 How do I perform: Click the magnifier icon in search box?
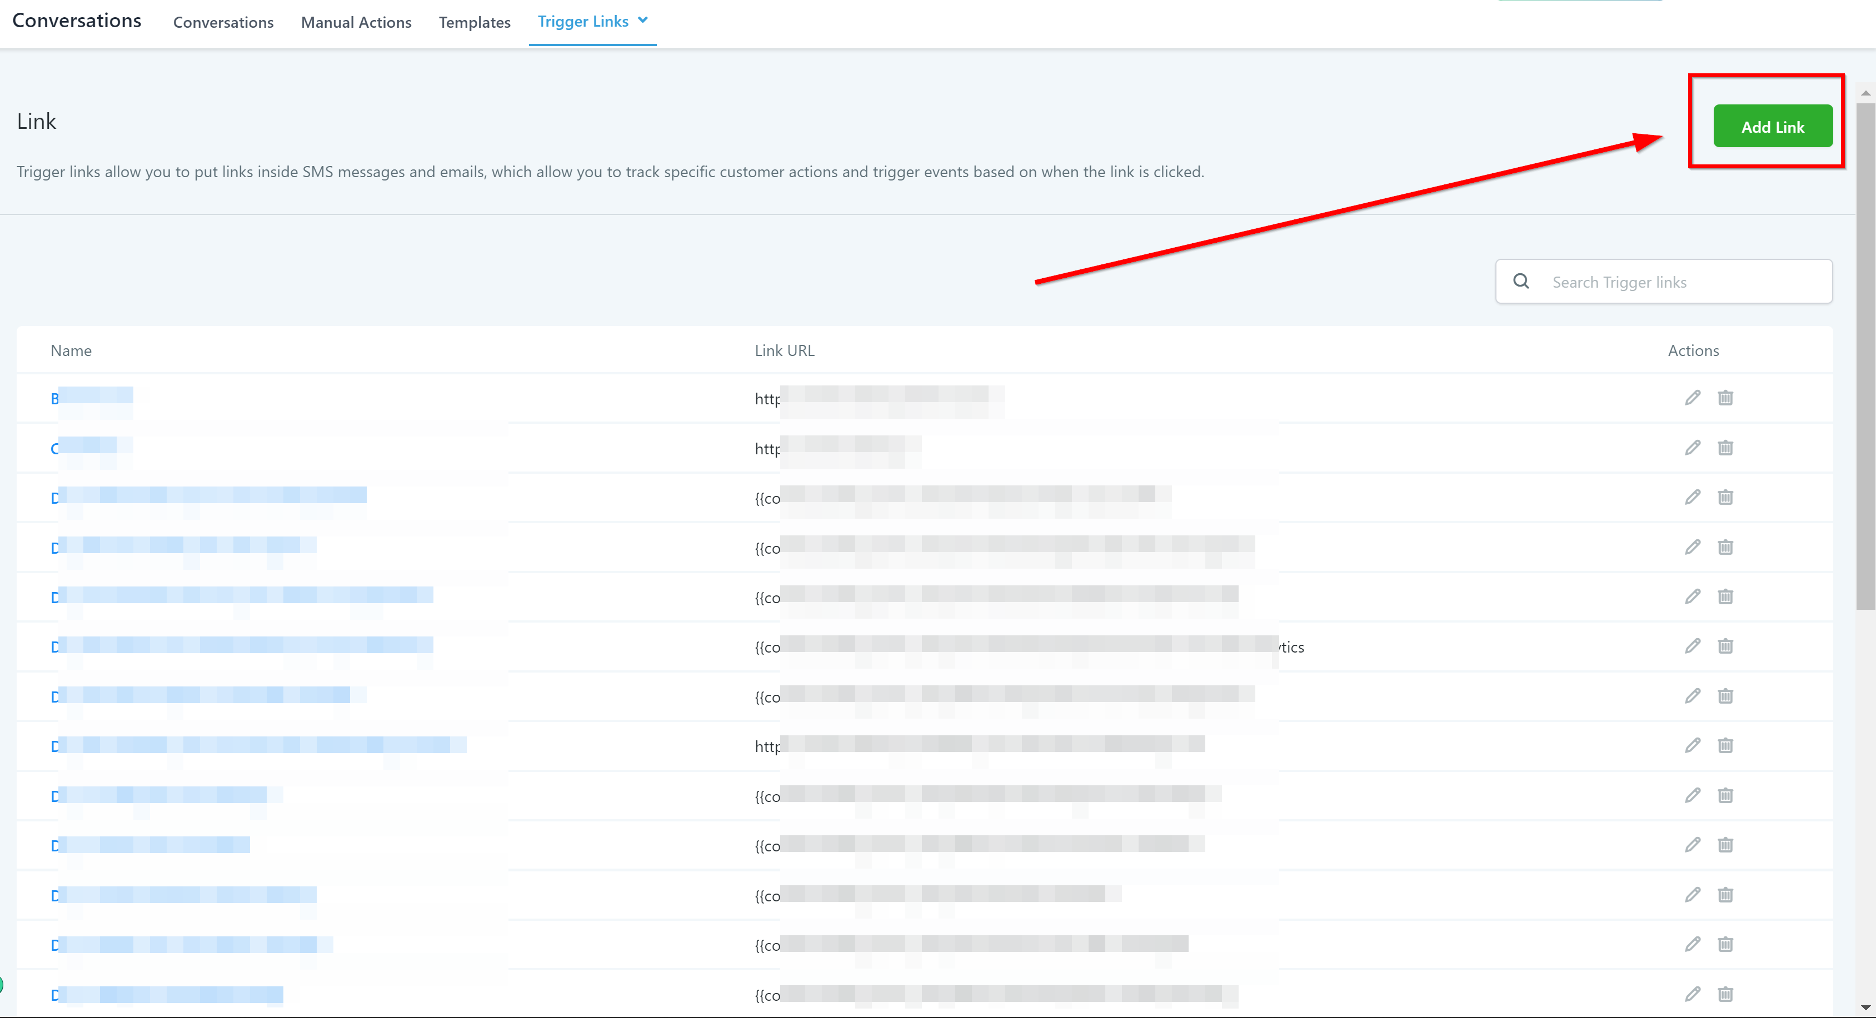click(x=1521, y=281)
